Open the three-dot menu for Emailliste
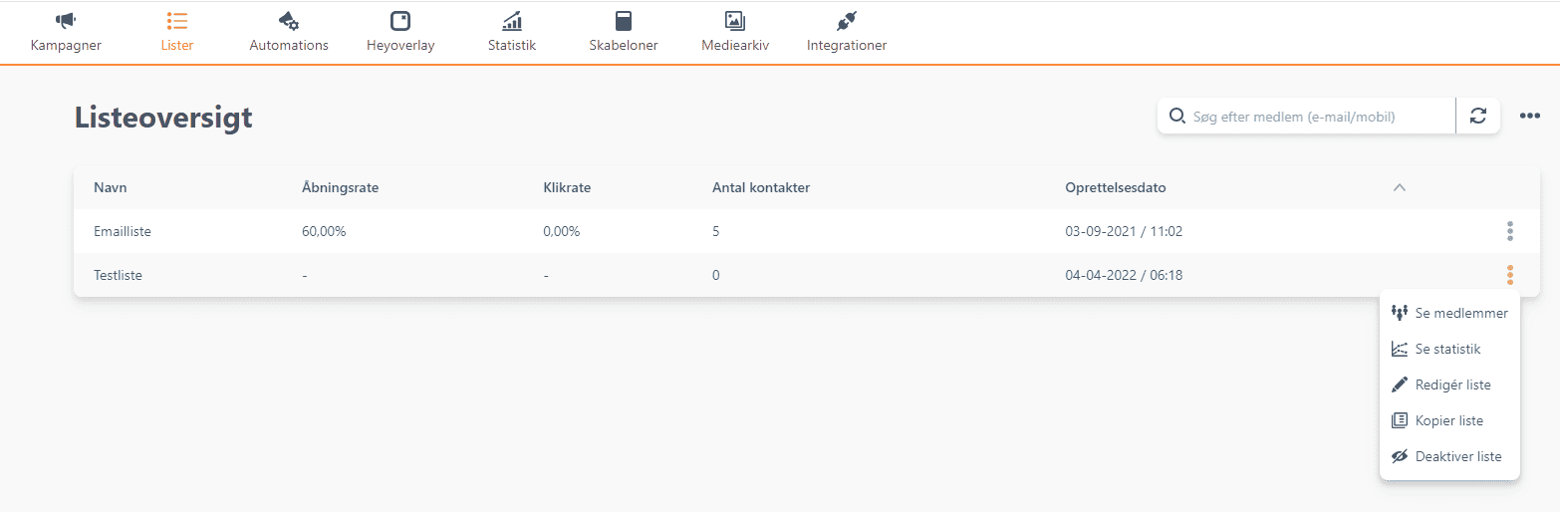Screen dimensions: 1560x512 [1510, 232]
